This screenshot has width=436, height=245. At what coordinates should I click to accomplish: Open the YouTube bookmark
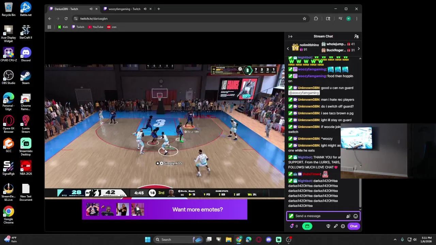pos(96,27)
